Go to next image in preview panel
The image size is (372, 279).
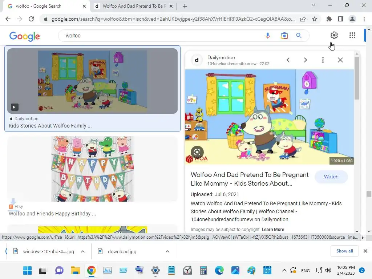pyautogui.click(x=305, y=60)
